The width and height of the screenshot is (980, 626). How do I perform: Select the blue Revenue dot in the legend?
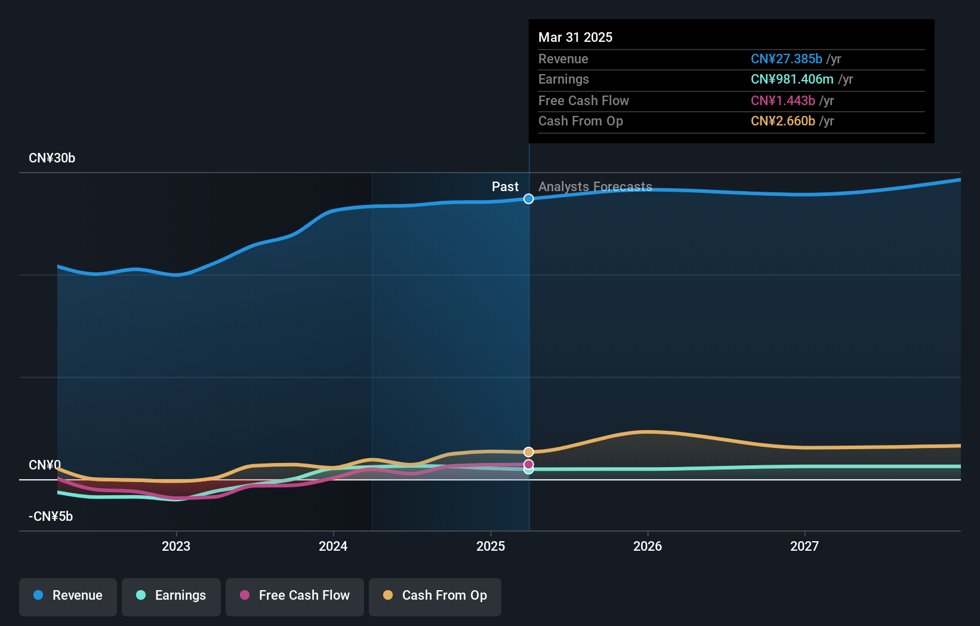tap(38, 596)
